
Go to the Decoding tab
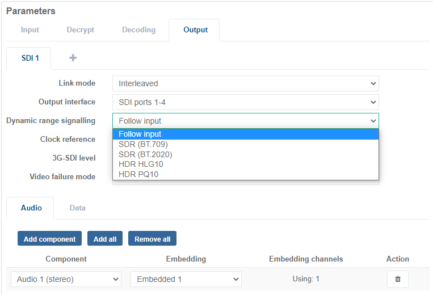138,30
